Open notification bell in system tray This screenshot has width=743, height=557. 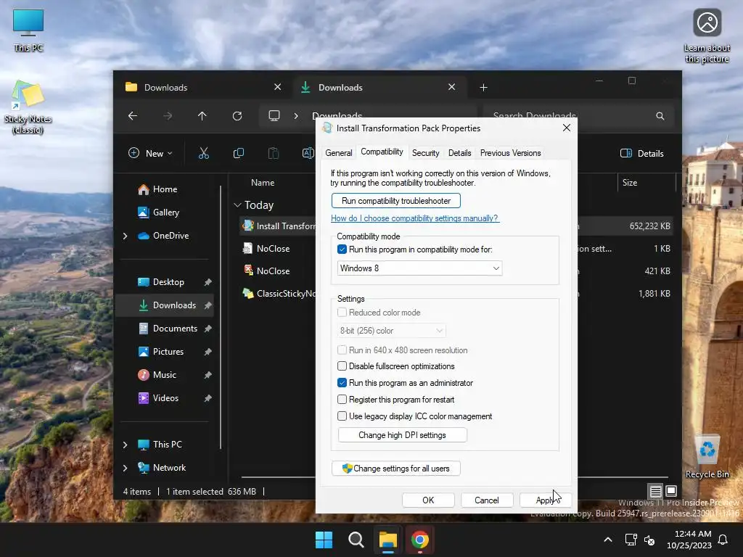(723, 540)
